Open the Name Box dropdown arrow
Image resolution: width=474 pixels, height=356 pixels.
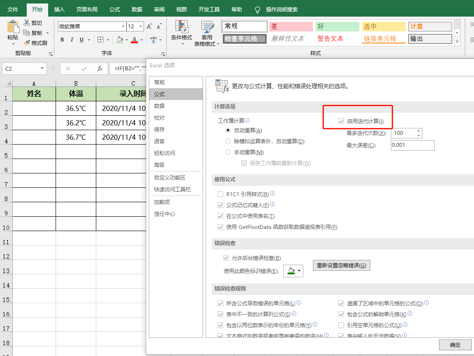[x=42, y=69]
